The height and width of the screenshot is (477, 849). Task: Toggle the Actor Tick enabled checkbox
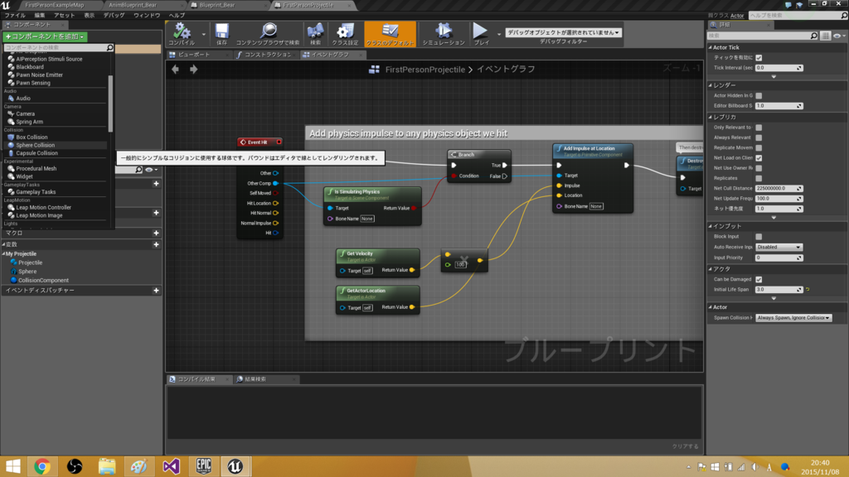pyautogui.click(x=759, y=58)
